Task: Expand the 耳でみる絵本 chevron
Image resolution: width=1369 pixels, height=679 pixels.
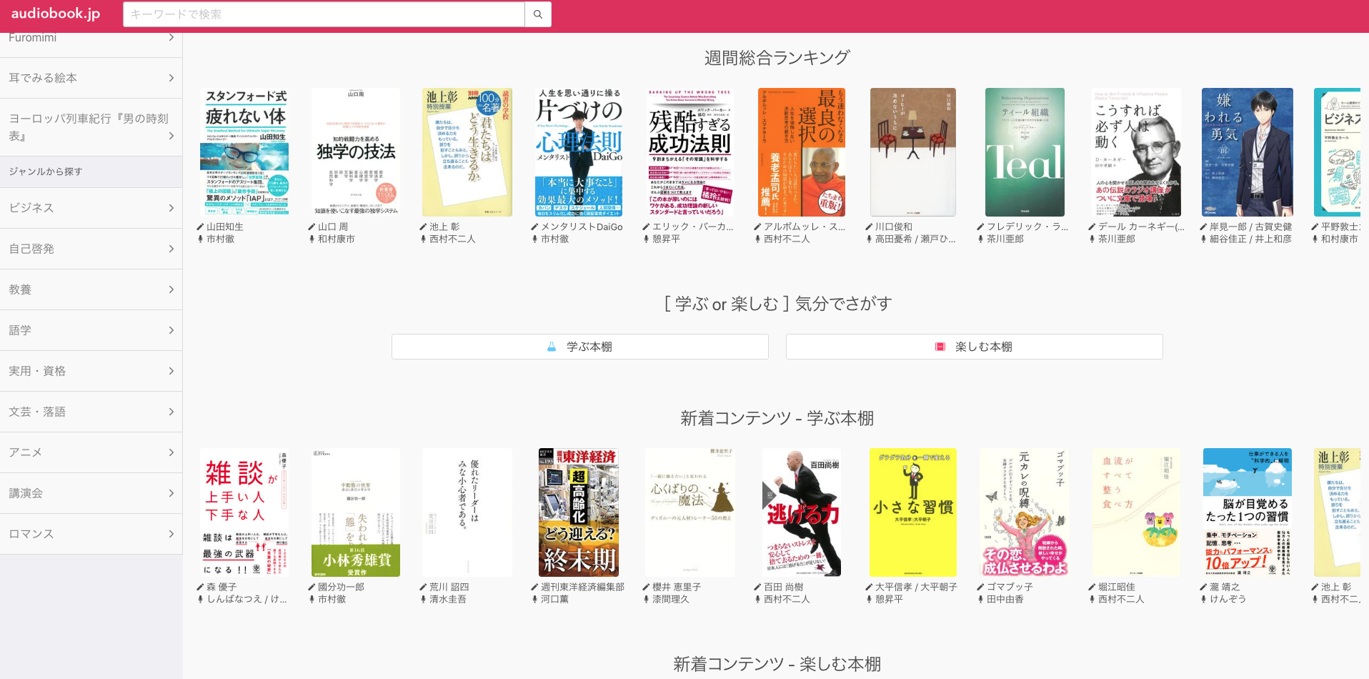Action: (171, 78)
